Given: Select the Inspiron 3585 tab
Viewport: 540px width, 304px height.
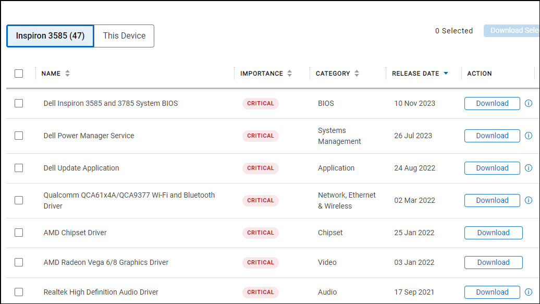Looking at the screenshot, I should pyautogui.click(x=50, y=35).
